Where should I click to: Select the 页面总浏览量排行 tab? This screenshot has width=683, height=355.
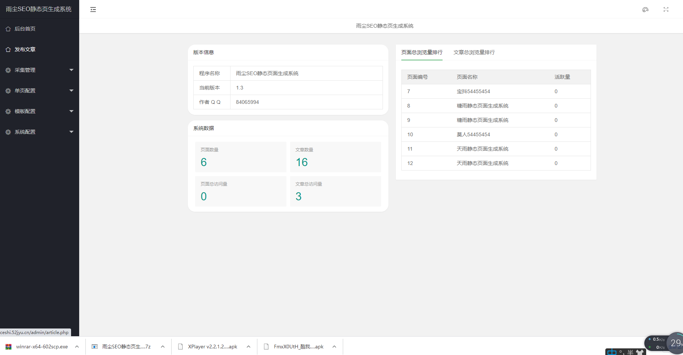(x=422, y=52)
